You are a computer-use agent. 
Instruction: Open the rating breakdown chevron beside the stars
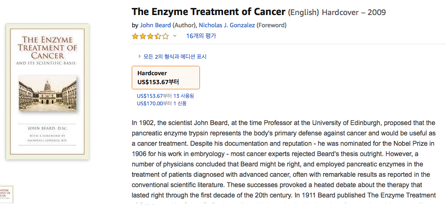point(175,36)
